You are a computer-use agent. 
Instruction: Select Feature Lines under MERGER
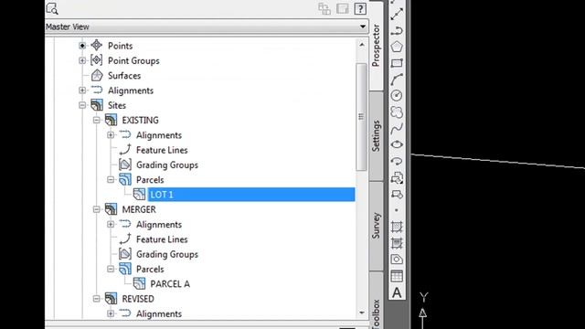[x=162, y=239]
